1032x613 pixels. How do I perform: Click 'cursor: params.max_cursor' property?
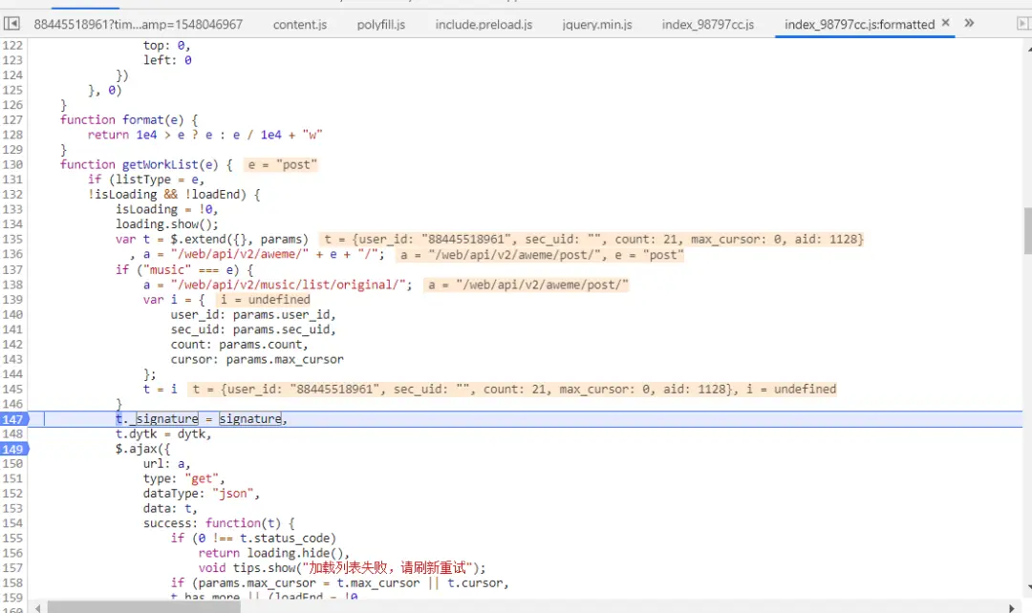257,360
